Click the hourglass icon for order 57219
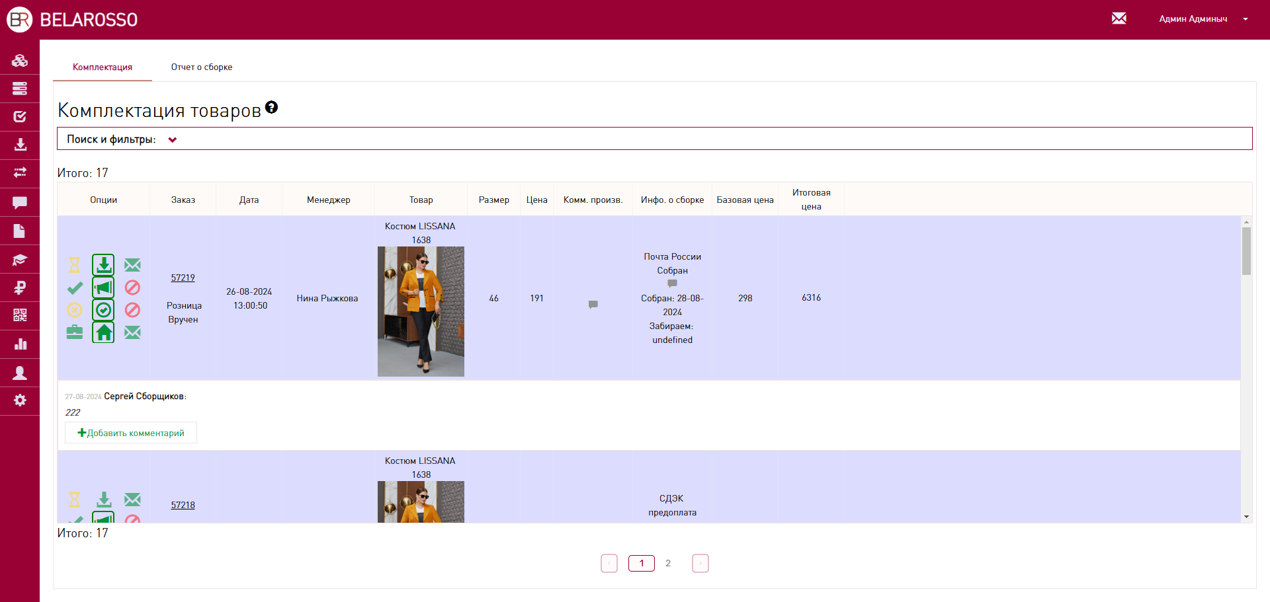The height and width of the screenshot is (602, 1270). click(75, 265)
